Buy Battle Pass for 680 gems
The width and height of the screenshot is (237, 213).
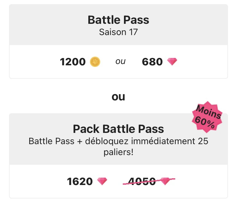159,61
